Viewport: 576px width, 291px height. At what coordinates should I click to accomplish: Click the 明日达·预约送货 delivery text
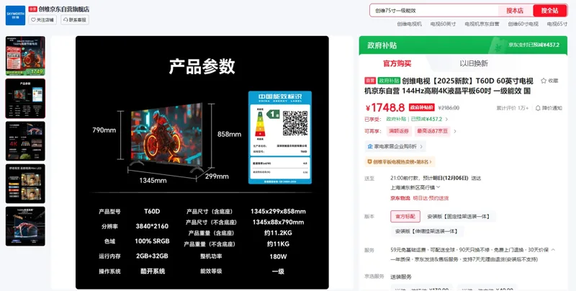pos(431,198)
